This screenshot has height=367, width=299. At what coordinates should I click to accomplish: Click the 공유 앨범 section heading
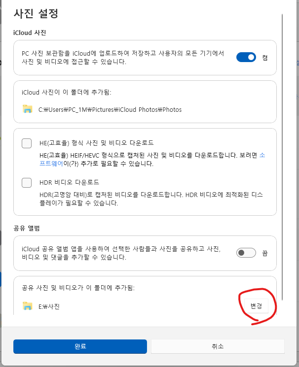click(x=27, y=228)
